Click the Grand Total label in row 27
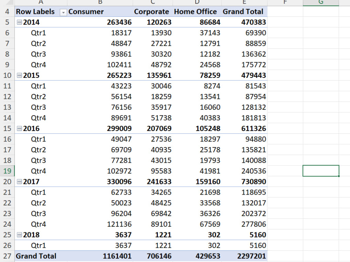 point(36,256)
